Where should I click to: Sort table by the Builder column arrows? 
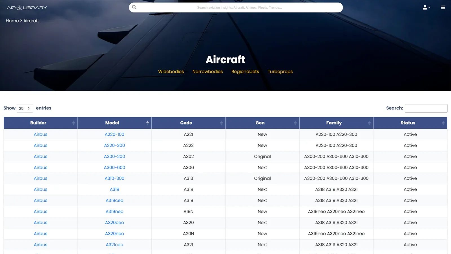click(73, 123)
